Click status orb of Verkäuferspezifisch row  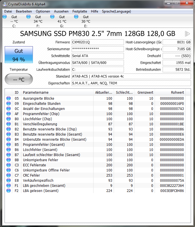pos(9,180)
